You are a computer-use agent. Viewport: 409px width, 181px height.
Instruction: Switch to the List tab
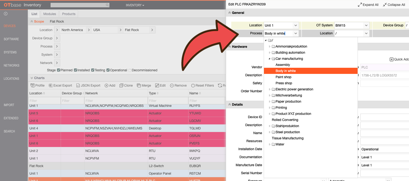pos(34,14)
